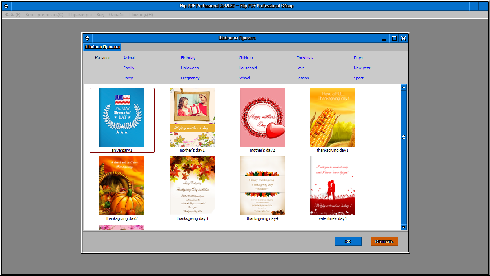
Task: Open the Параметры menu
Action: [80, 15]
